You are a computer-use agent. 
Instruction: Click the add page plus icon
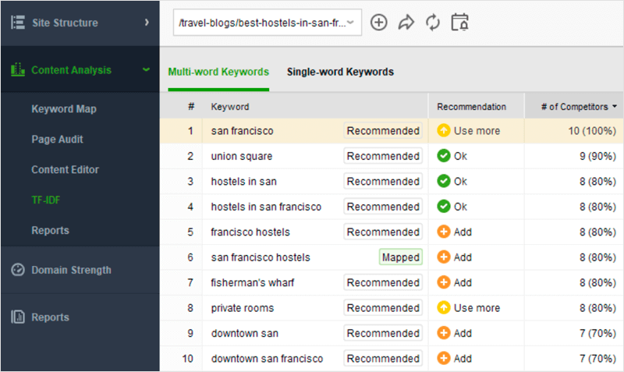tap(378, 23)
